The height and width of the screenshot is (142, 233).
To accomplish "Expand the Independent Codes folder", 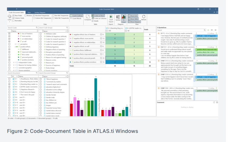I will (x=14, y=62).
